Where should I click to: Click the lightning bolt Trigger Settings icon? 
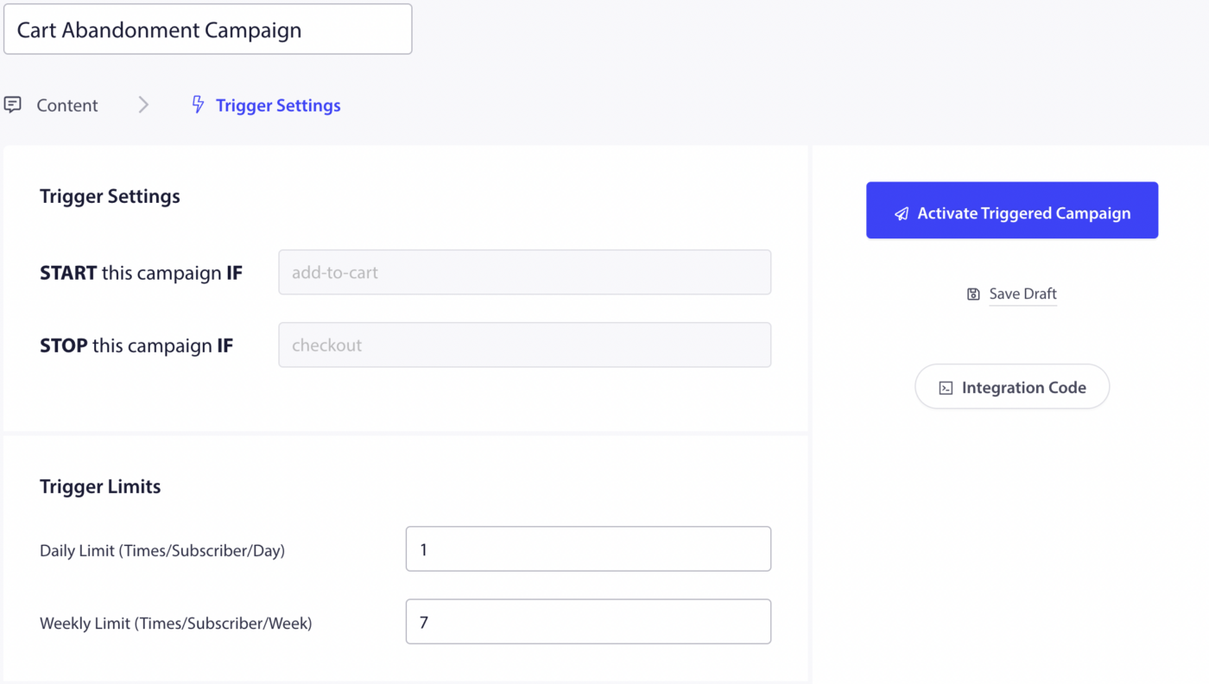click(198, 104)
